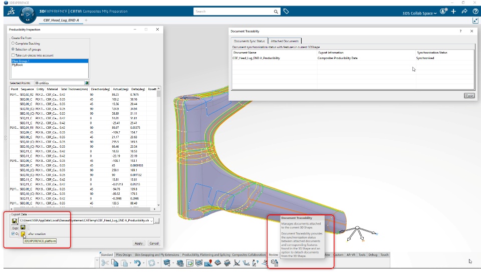Image resolution: width=481 pixels, height=272 pixels.
Task: Select the Complete Stacking radio button
Action: [x=13, y=43]
